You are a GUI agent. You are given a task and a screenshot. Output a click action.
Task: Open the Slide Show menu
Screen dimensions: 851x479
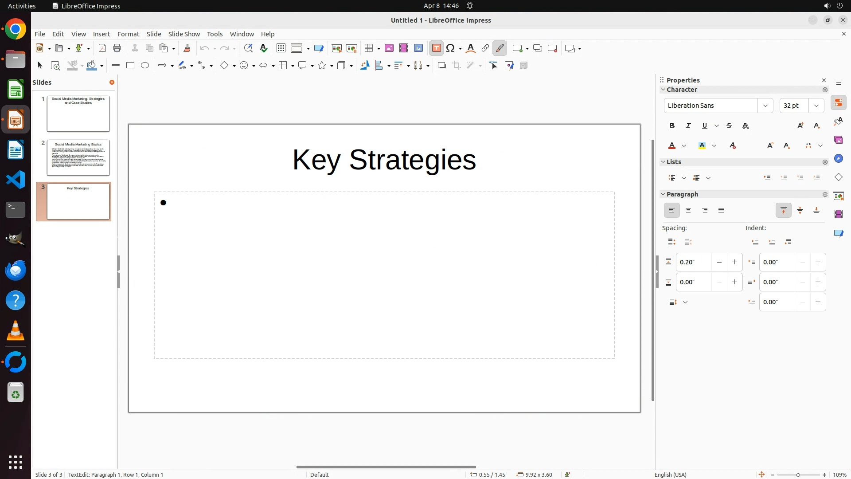pos(184,34)
